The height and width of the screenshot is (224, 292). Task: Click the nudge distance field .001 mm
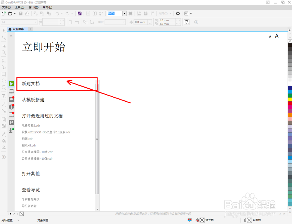pyautogui.click(x=141, y=22)
